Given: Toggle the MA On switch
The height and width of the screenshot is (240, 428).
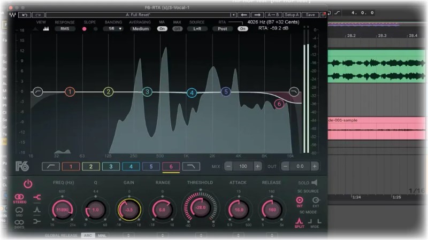Looking at the screenshot, I should (162, 29).
